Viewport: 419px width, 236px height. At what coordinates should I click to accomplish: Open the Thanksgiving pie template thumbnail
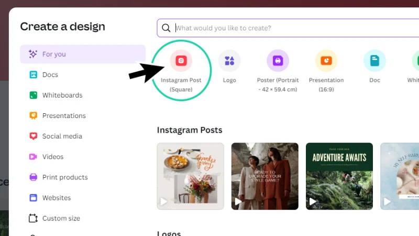(x=190, y=176)
